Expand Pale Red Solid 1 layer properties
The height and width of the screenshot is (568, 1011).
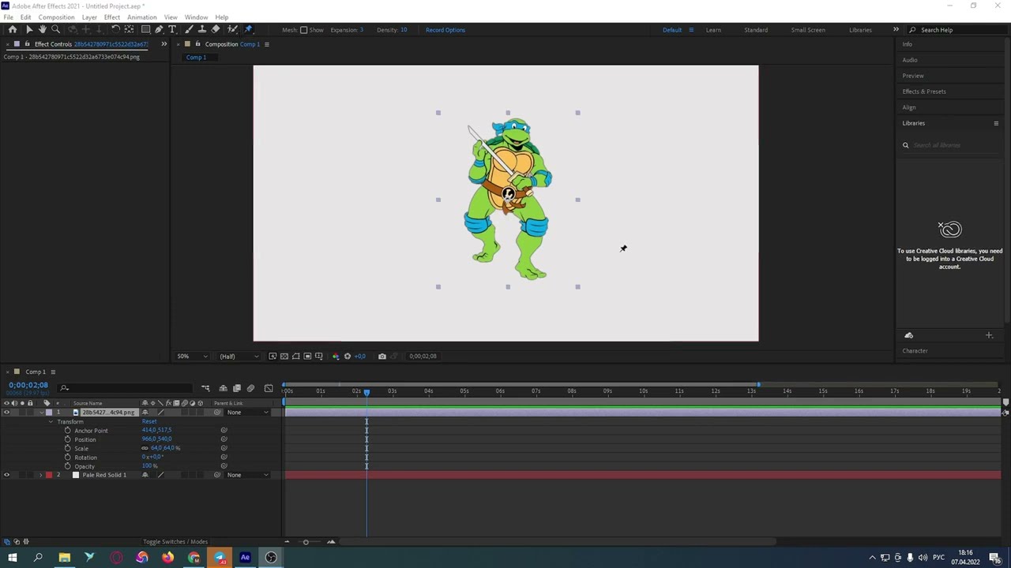[41, 475]
